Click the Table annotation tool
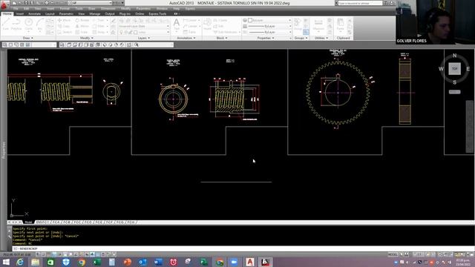 point(190,32)
